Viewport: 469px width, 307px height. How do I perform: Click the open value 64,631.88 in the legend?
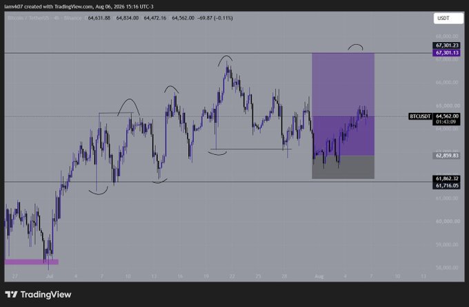pyautogui.click(x=99, y=18)
